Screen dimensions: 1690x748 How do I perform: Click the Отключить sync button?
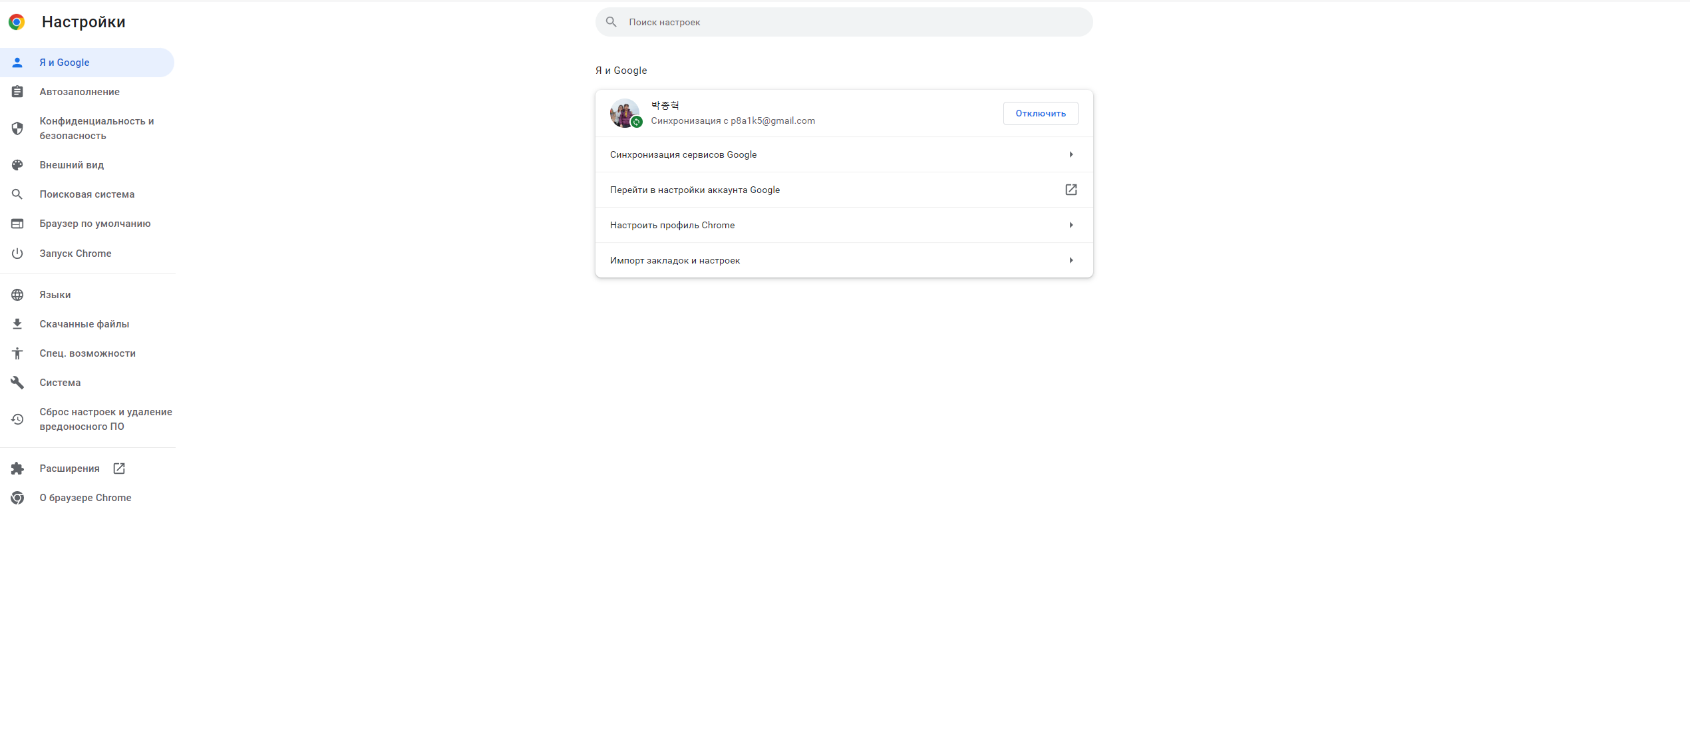click(x=1041, y=114)
